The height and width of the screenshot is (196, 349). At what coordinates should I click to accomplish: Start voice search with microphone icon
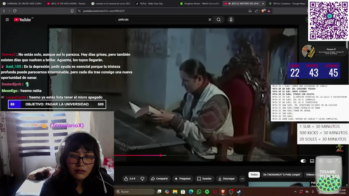click(231, 20)
